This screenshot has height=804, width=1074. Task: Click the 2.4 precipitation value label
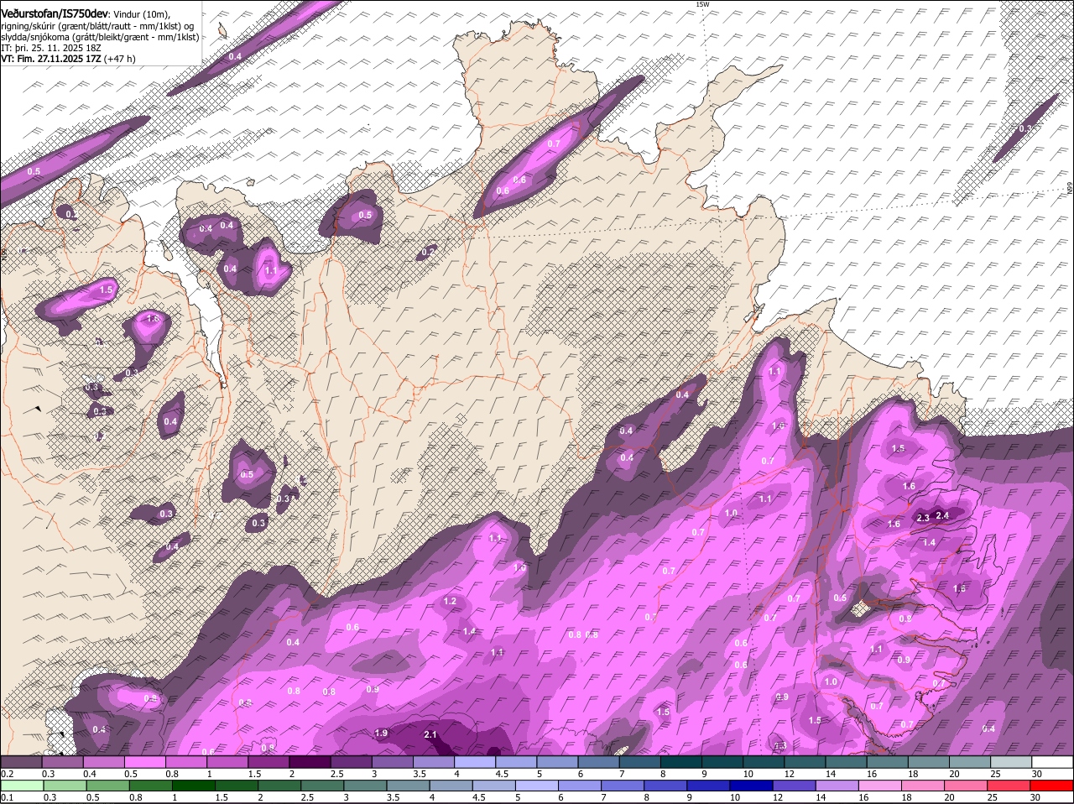click(x=942, y=515)
